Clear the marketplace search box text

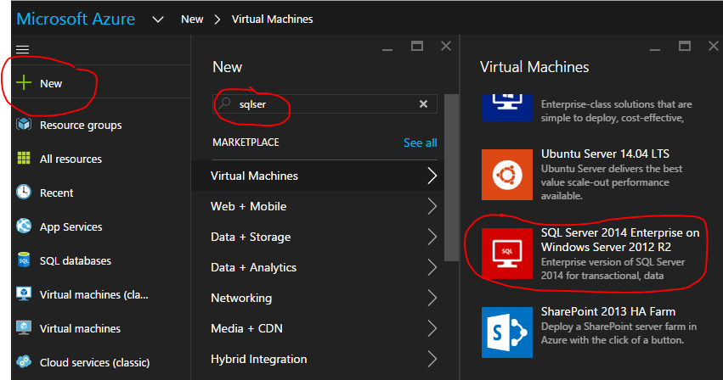tap(423, 104)
